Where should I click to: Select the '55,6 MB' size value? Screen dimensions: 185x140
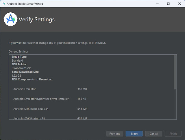(82, 109)
